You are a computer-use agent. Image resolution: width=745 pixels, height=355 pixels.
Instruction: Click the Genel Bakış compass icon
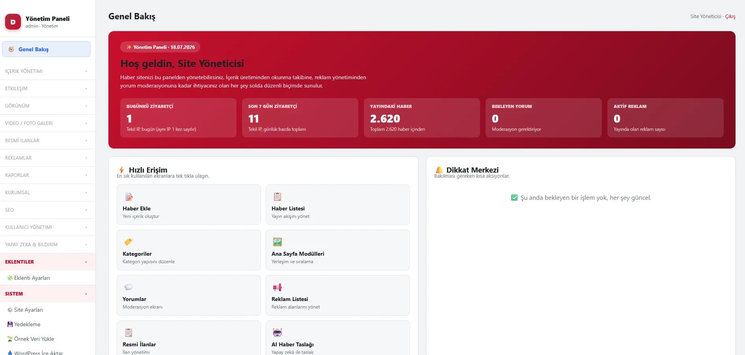(x=11, y=49)
